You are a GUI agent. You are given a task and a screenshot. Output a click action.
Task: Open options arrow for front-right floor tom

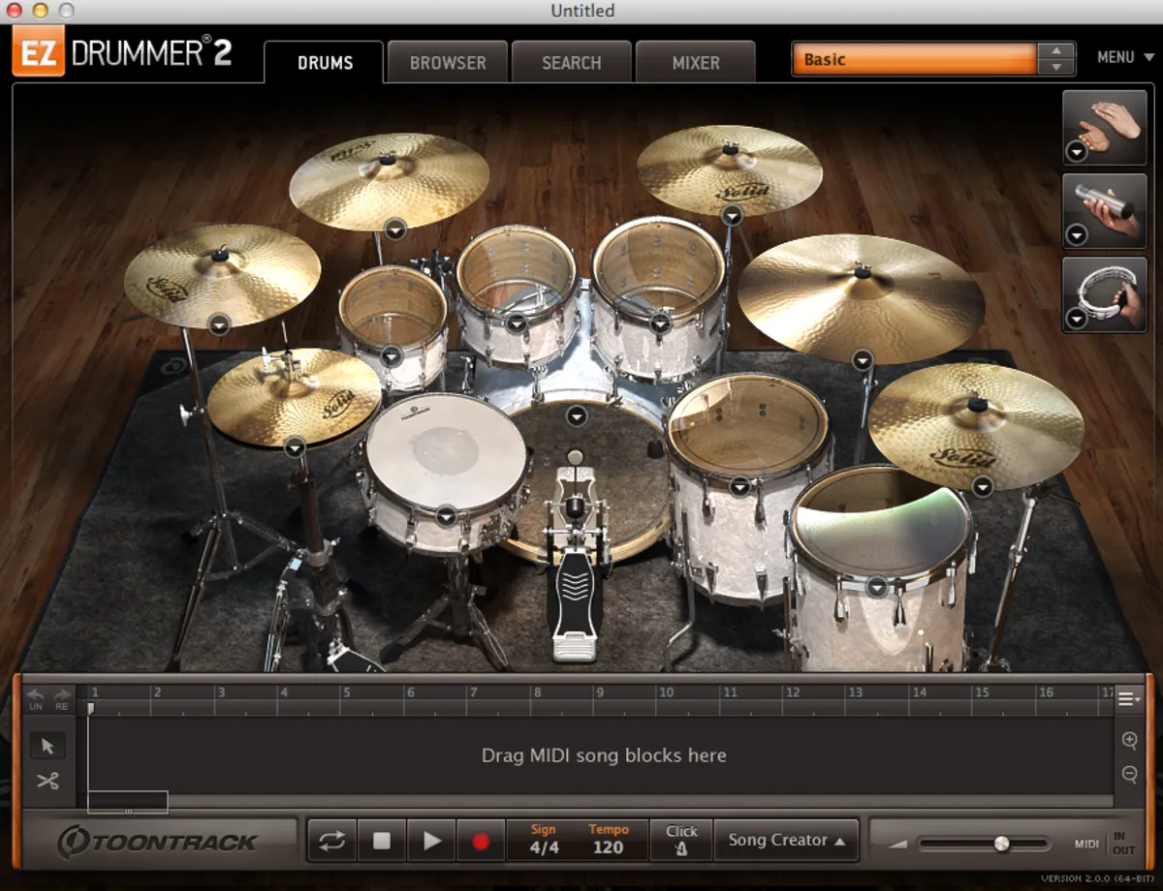click(x=877, y=587)
